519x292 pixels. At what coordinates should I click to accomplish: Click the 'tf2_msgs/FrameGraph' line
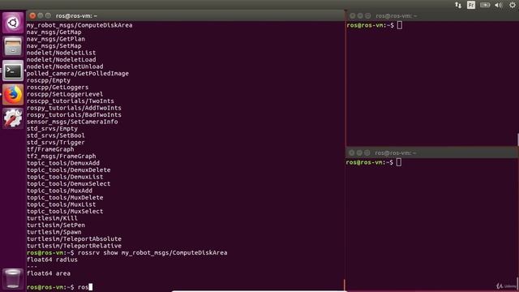click(x=62, y=157)
